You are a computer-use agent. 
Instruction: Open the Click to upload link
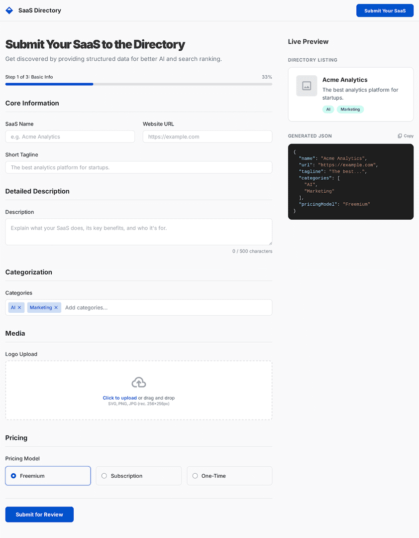click(119, 398)
